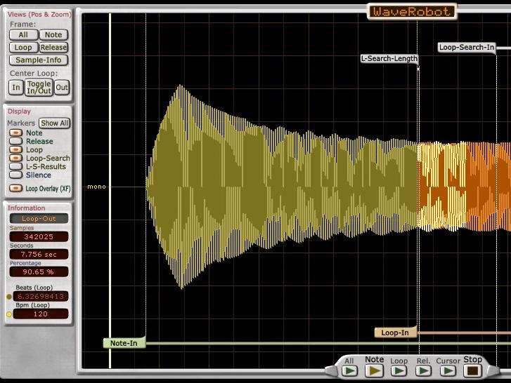
Task: Play the whole sample with All button
Action: [x=349, y=371]
